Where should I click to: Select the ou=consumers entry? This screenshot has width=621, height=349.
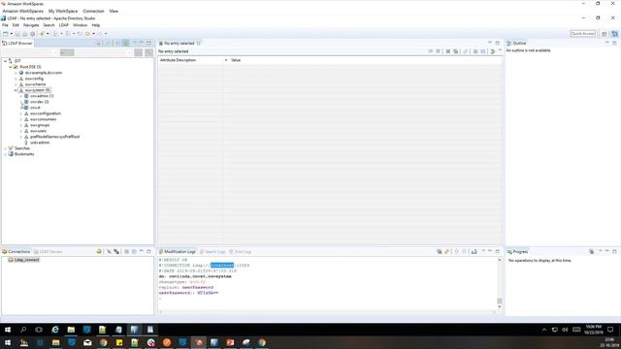point(43,119)
